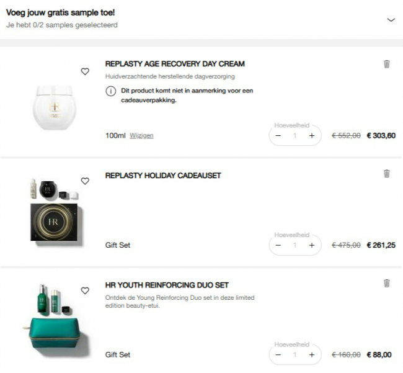Add Replasty Age Recovery Day Cream to wishlist

(85, 71)
